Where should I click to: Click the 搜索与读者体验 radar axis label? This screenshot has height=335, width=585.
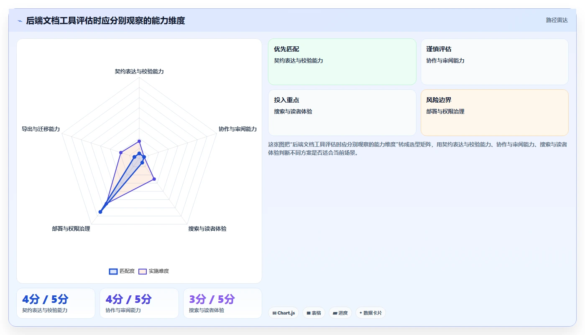(x=207, y=229)
